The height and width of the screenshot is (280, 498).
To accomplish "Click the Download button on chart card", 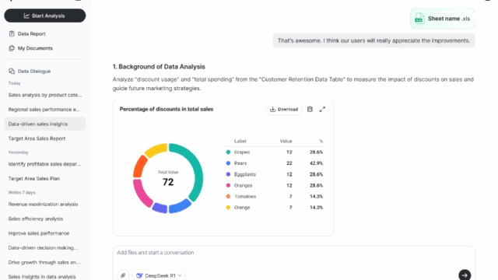I will click(284, 109).
